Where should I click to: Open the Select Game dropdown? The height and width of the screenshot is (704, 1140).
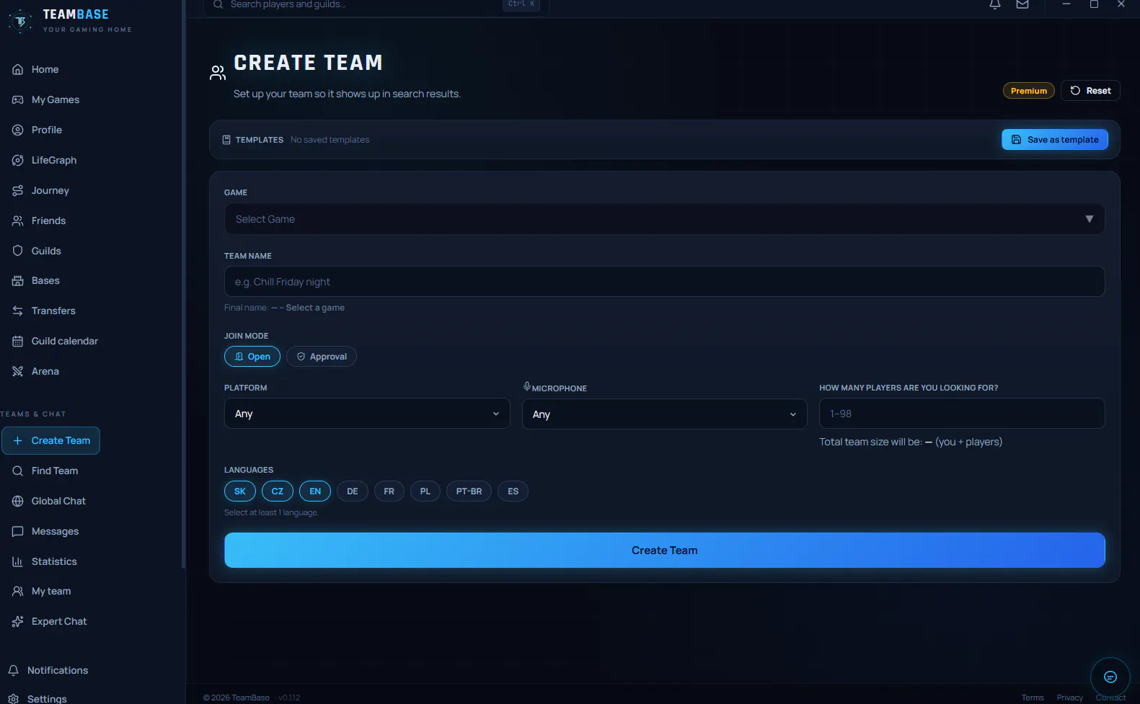(664, 219)
